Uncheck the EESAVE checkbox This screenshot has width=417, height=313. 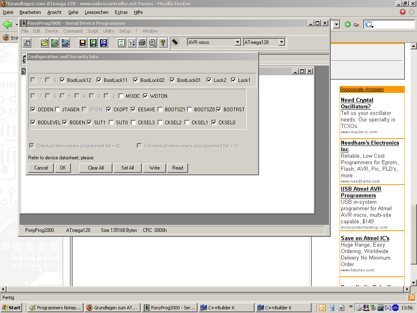pyautogui.click(x=133, y=109)
